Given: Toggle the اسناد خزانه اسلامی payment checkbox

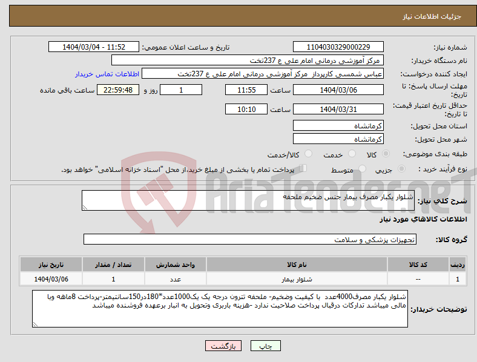Looking at the screenshot, I should pos(303,168).
